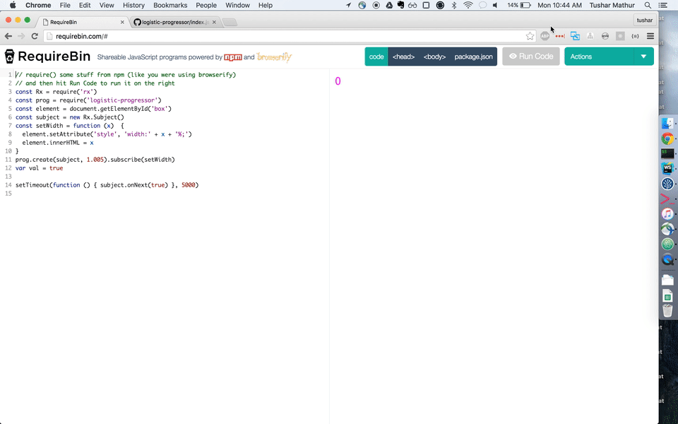This screenshot has height=424, width=678.
Task: Open iTunes from the Dock
Action: (667, 213)
